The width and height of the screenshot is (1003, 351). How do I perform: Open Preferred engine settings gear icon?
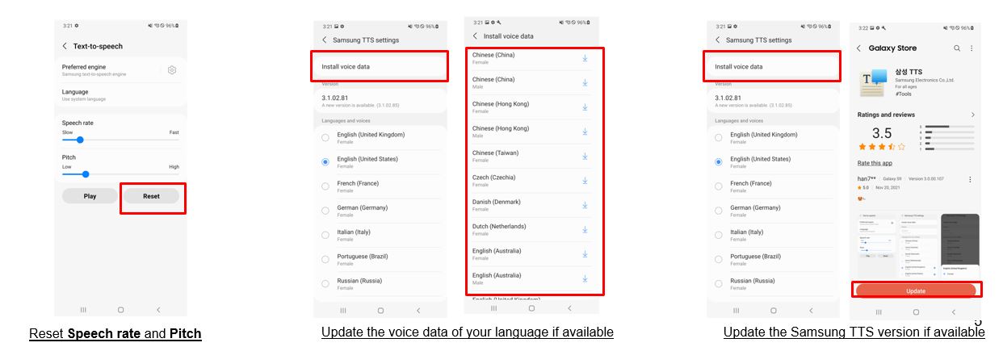(172, 70)
